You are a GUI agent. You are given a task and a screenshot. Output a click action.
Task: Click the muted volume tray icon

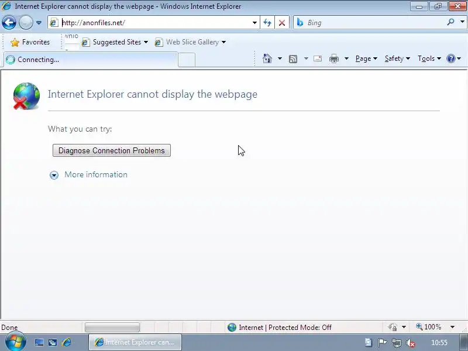coord(411,343)
